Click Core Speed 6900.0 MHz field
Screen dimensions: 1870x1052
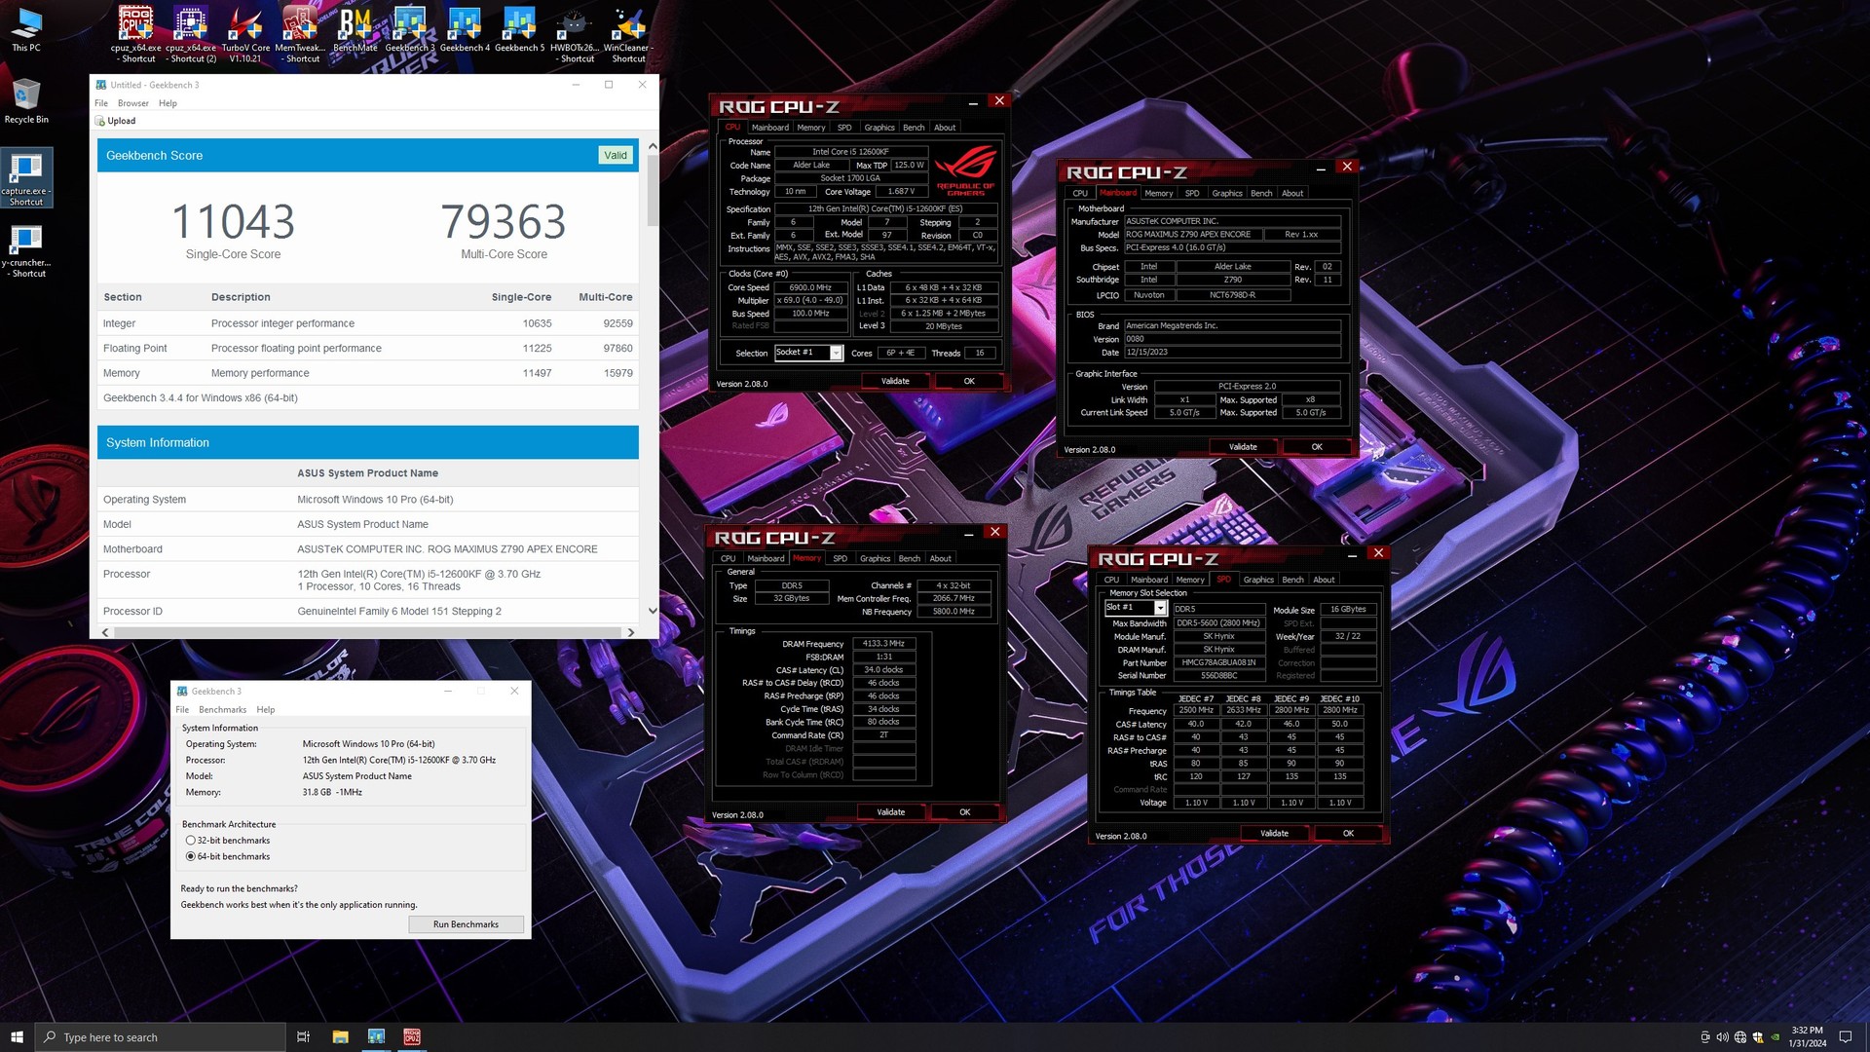(x=809, y=287)
